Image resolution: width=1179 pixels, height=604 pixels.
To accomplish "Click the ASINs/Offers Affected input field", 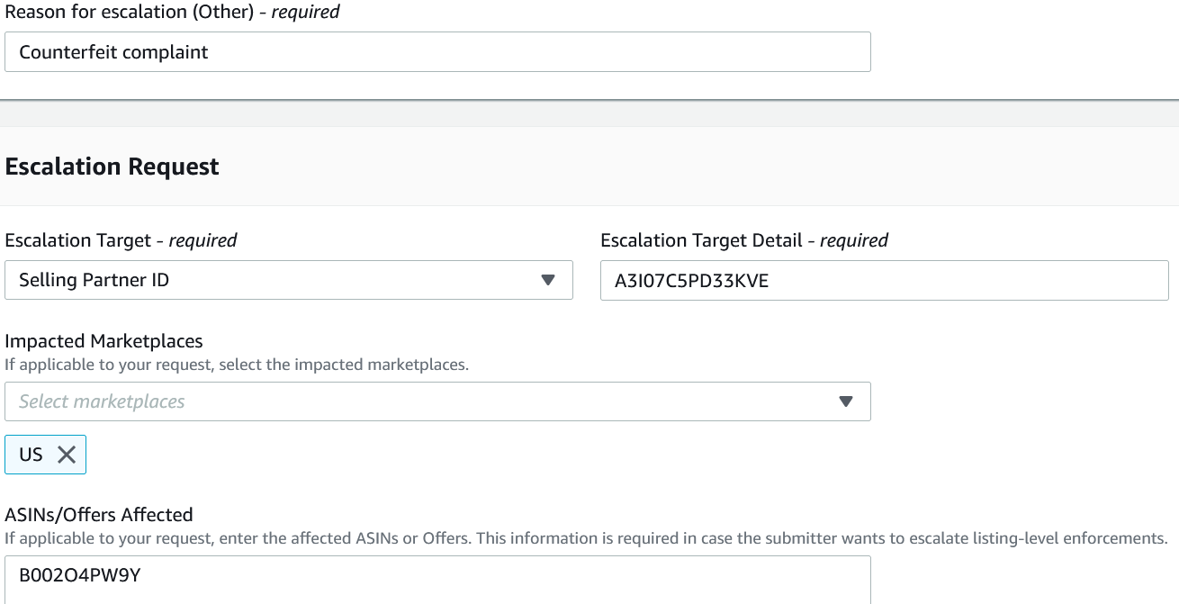I will [x=437, y=580].
